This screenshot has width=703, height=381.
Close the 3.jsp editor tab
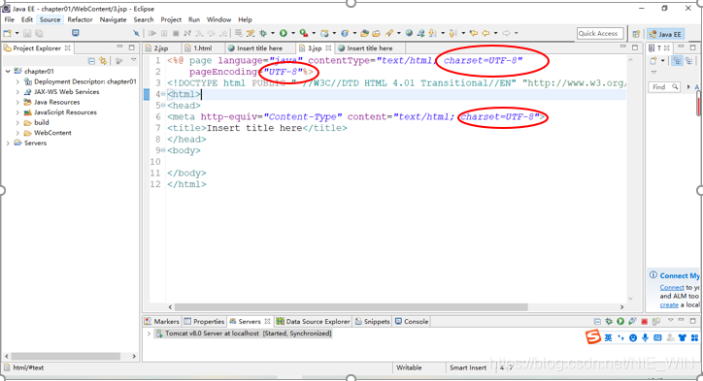click(x=328, y=48)
